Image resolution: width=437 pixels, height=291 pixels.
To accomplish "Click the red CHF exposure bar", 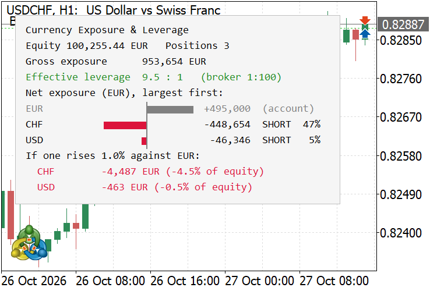I will tap(125, 125).
